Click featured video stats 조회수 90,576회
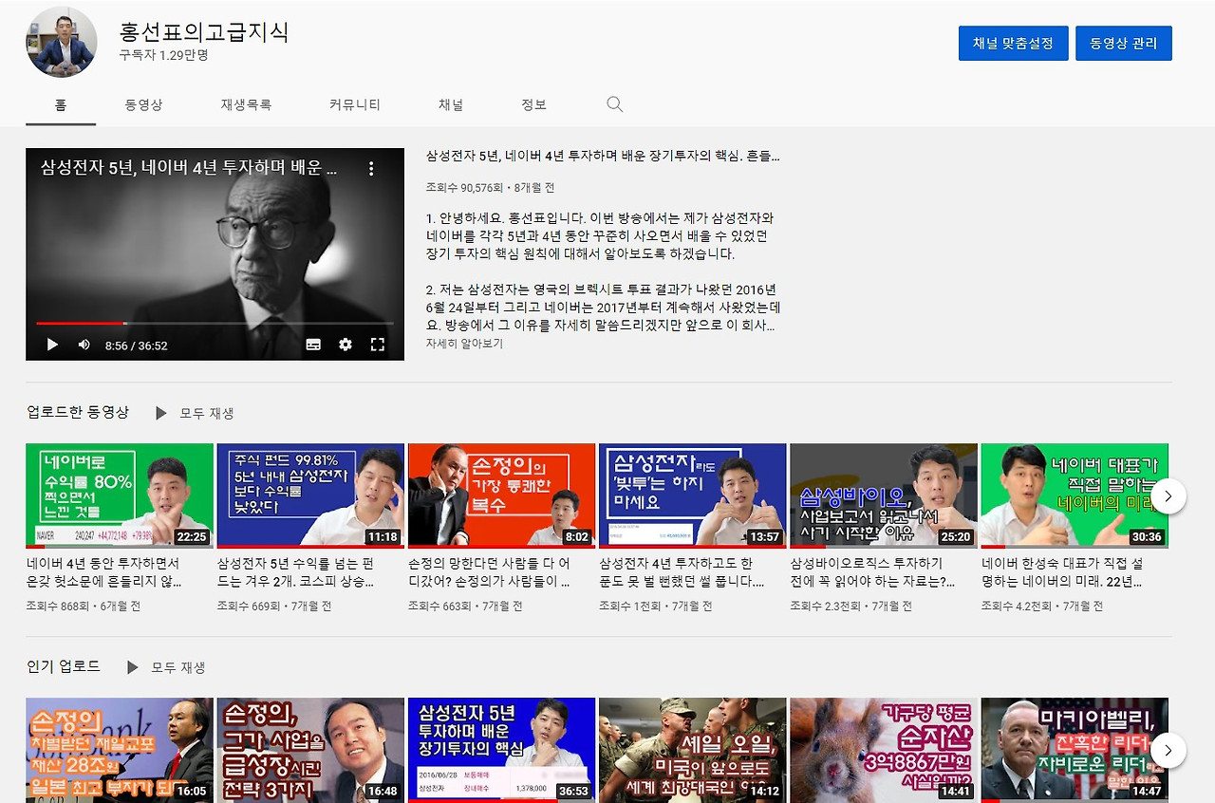The image size is (1215, 803). point(466,188)
